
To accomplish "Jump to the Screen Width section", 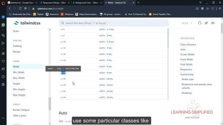I will point(187,55).
